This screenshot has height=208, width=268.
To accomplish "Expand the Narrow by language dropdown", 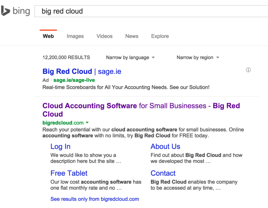I will point(131,58).
